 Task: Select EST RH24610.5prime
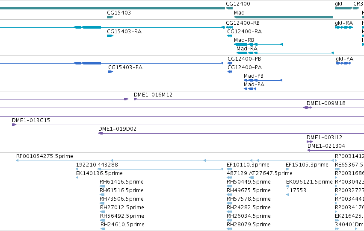click(123, 225)
